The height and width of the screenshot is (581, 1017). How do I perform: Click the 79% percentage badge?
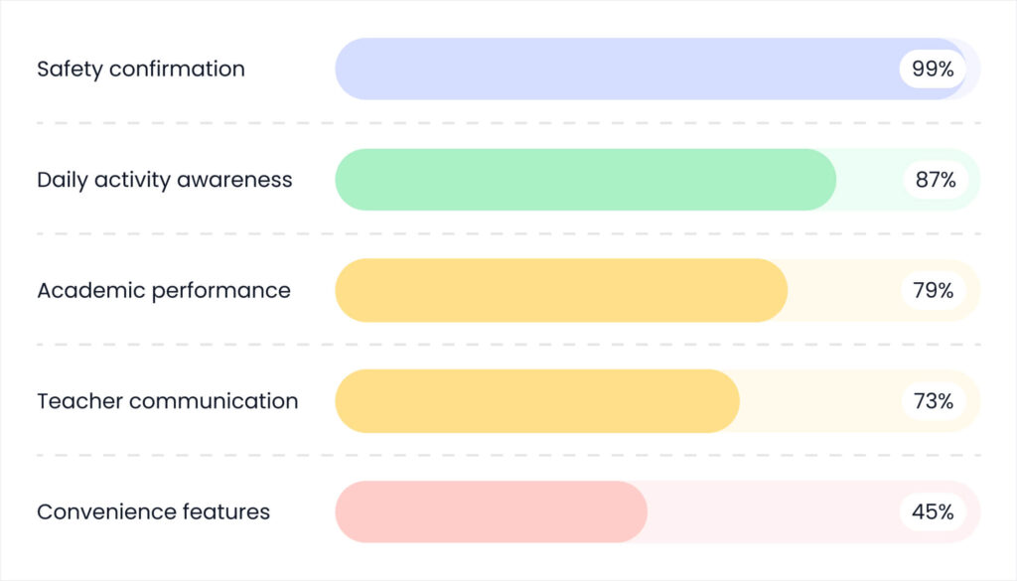pyautogui.click(x=934, y=291)
